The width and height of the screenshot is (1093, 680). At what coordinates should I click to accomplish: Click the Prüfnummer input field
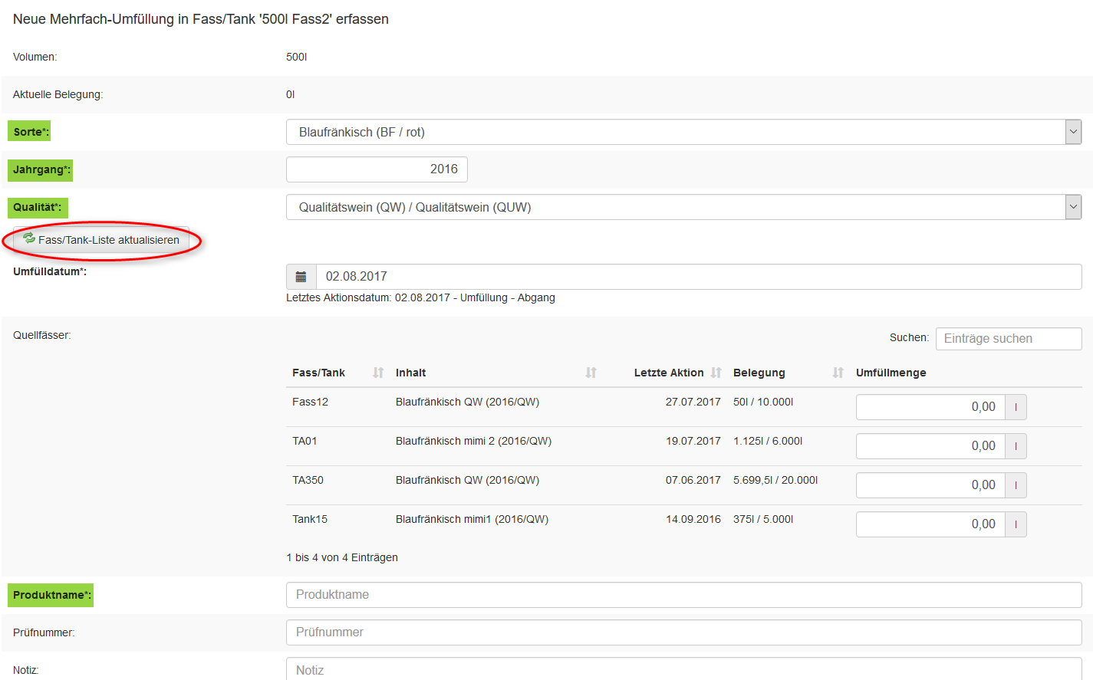pos(683,632)
